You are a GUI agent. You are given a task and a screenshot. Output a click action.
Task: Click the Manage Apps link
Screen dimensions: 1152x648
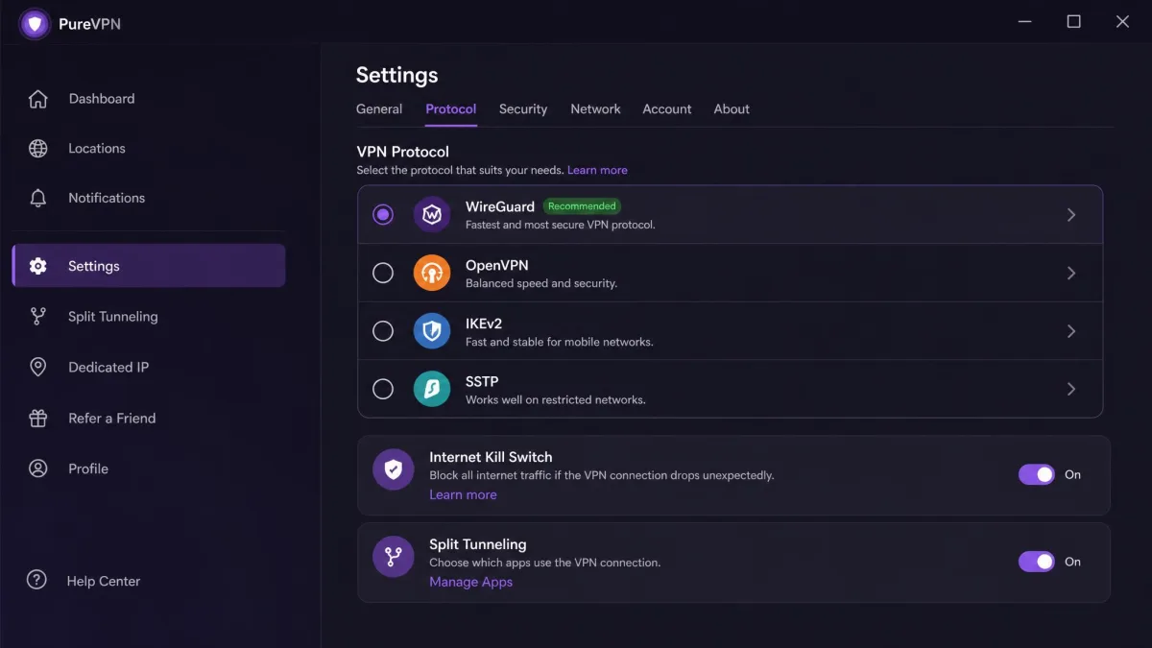point(470,582)
